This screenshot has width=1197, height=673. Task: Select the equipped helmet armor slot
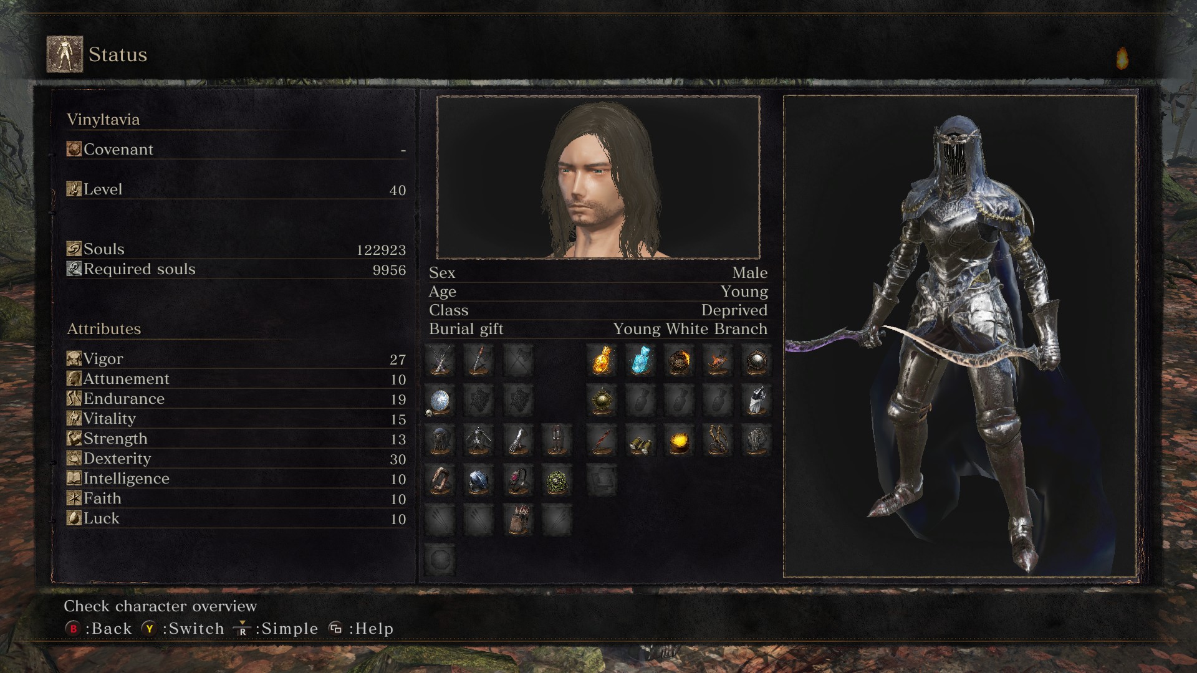tap(440, 440)
